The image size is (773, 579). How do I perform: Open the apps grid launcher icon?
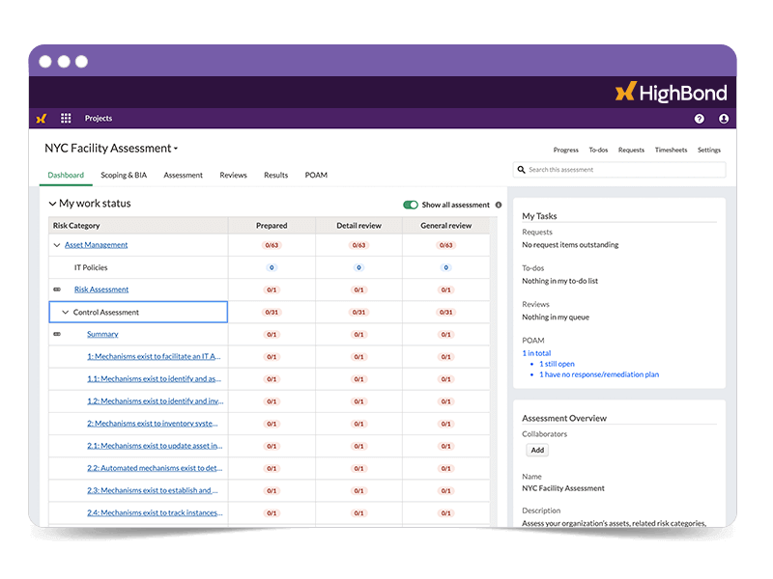click(66, 118)
